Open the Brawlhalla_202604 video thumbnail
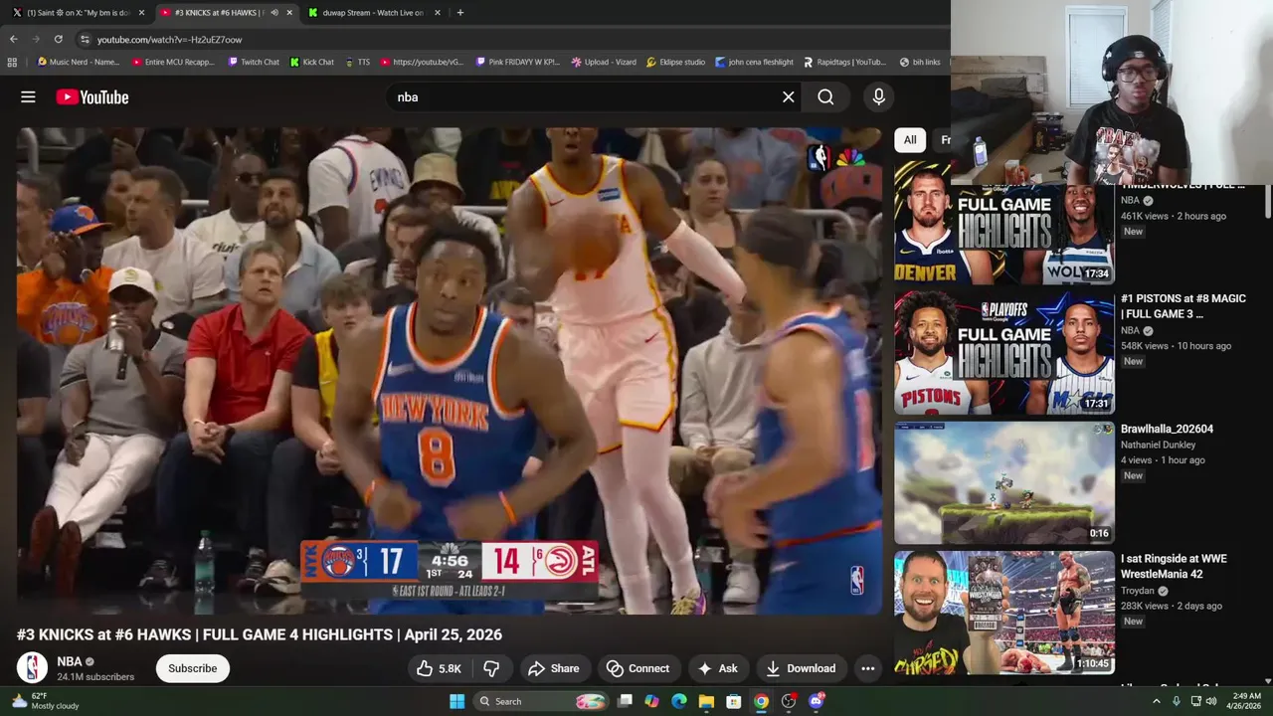 coord(1003,483)
